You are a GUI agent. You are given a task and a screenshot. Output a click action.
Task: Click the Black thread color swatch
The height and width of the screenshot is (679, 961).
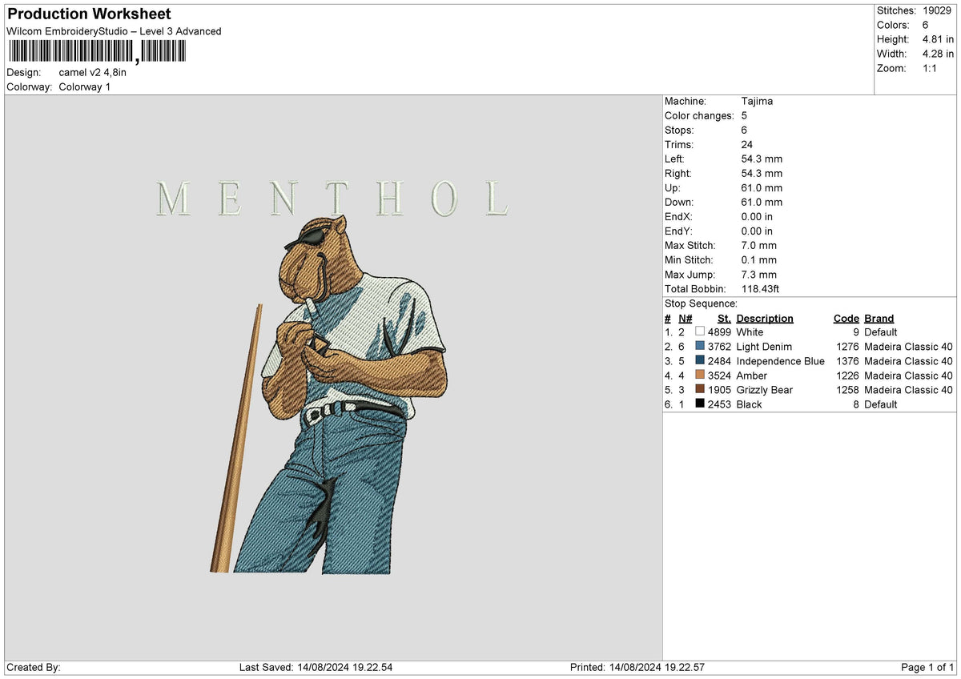tap(700, 404)
